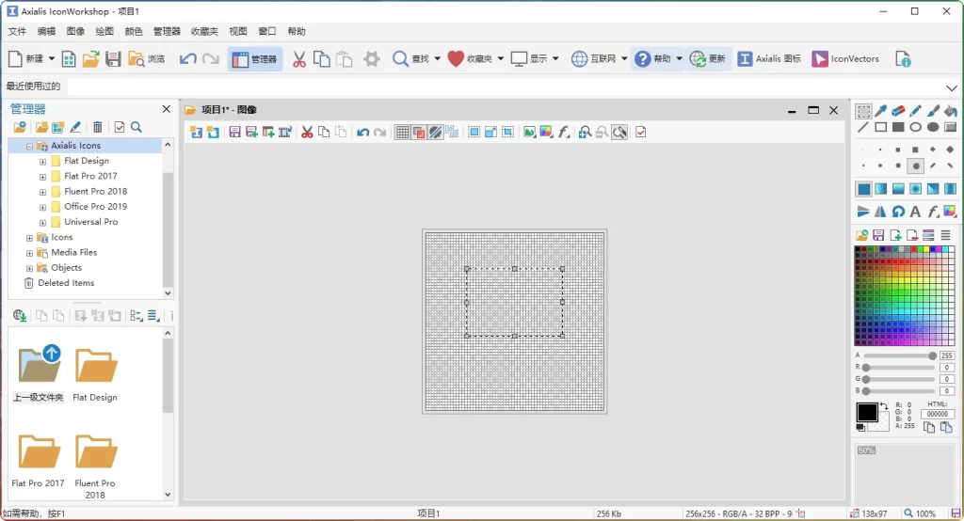Click the red R slider handle

(866, 368)
